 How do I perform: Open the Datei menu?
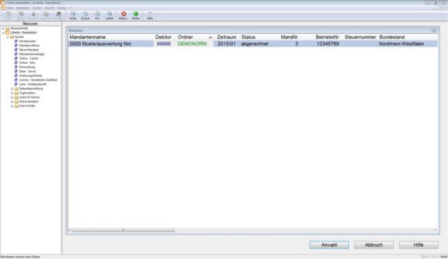10,8
